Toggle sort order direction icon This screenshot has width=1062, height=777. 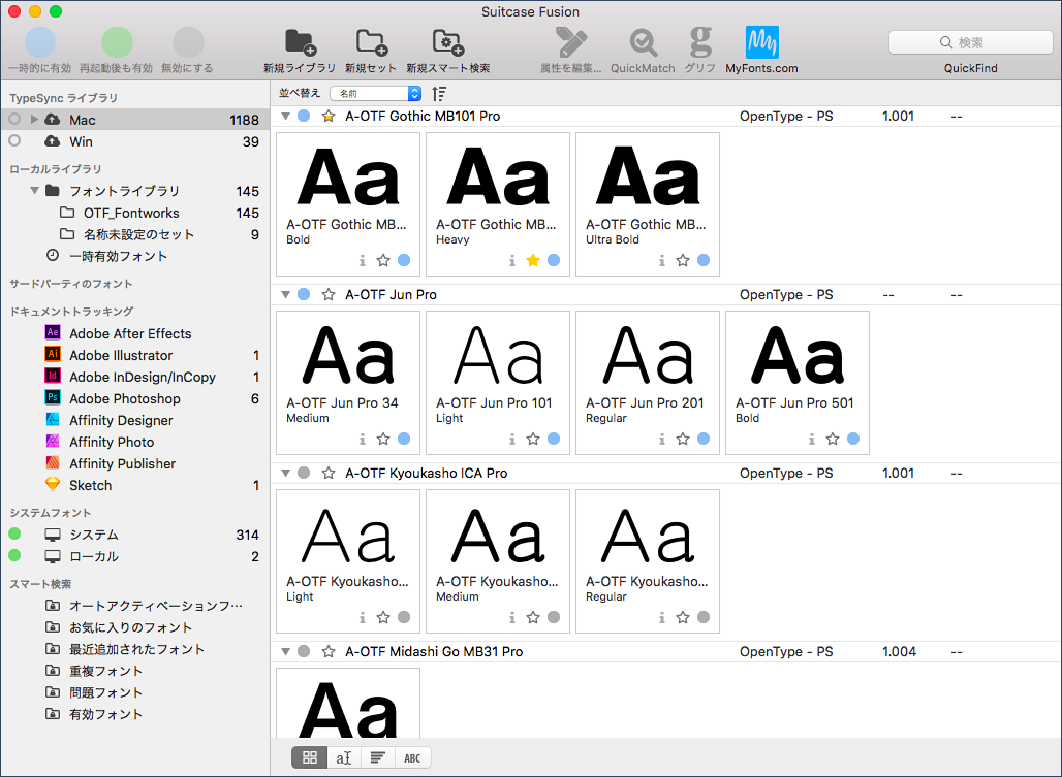click(439, 93)
